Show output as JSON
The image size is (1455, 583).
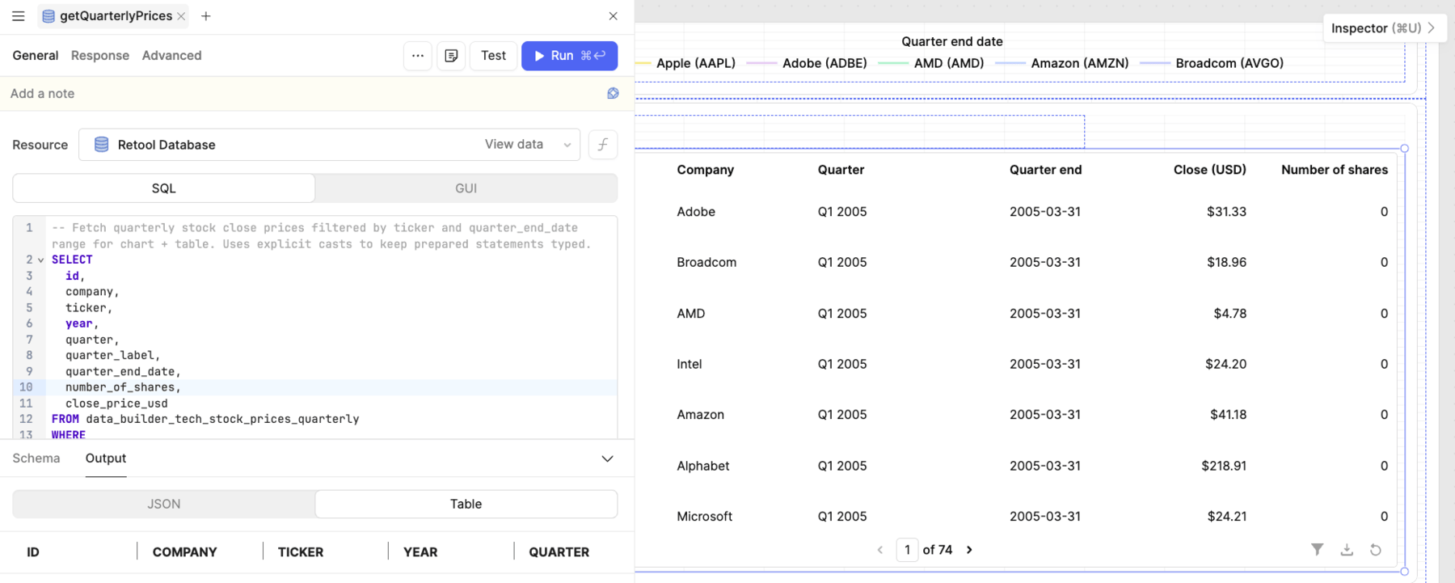click(x=163, y=504)
